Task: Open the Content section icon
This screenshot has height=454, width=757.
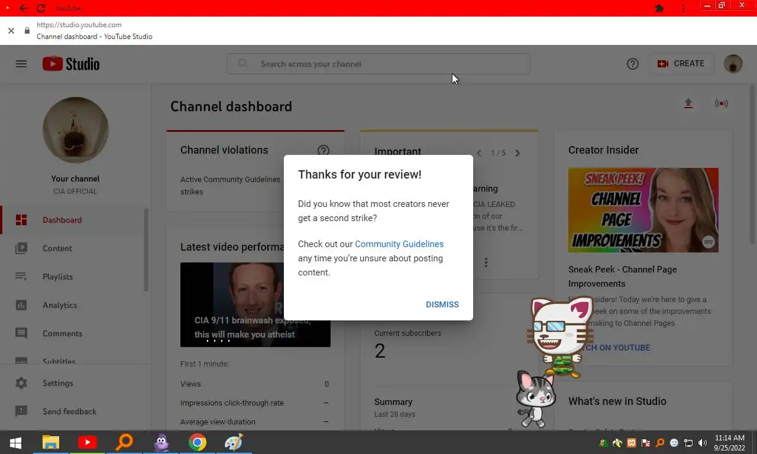Action: (21, 248)
